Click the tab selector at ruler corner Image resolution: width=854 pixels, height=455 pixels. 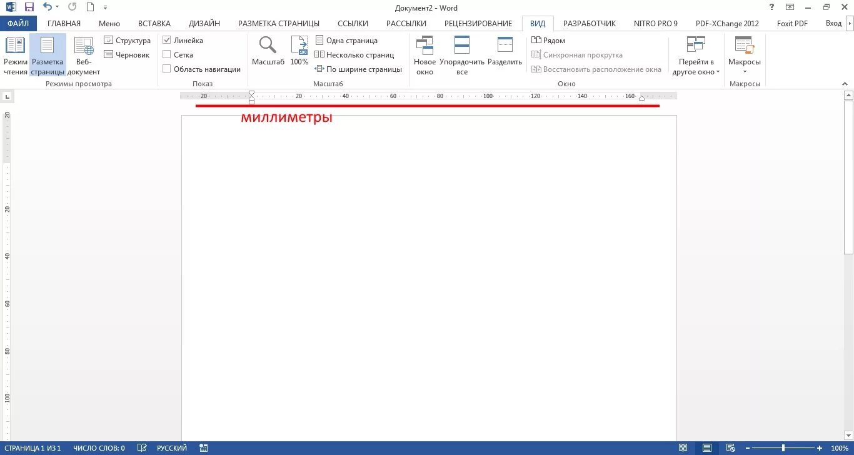[x=7, y=96]
